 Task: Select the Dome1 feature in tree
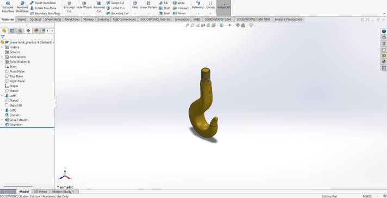click(13, 115)
